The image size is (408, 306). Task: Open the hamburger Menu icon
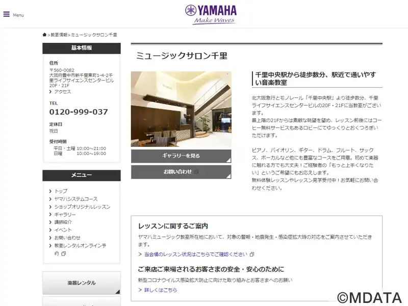(x=7, y=14)
